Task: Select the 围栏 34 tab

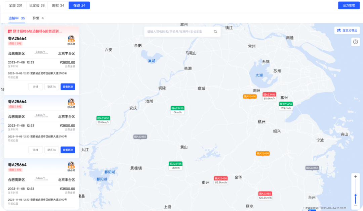Action: click(58, 5)
